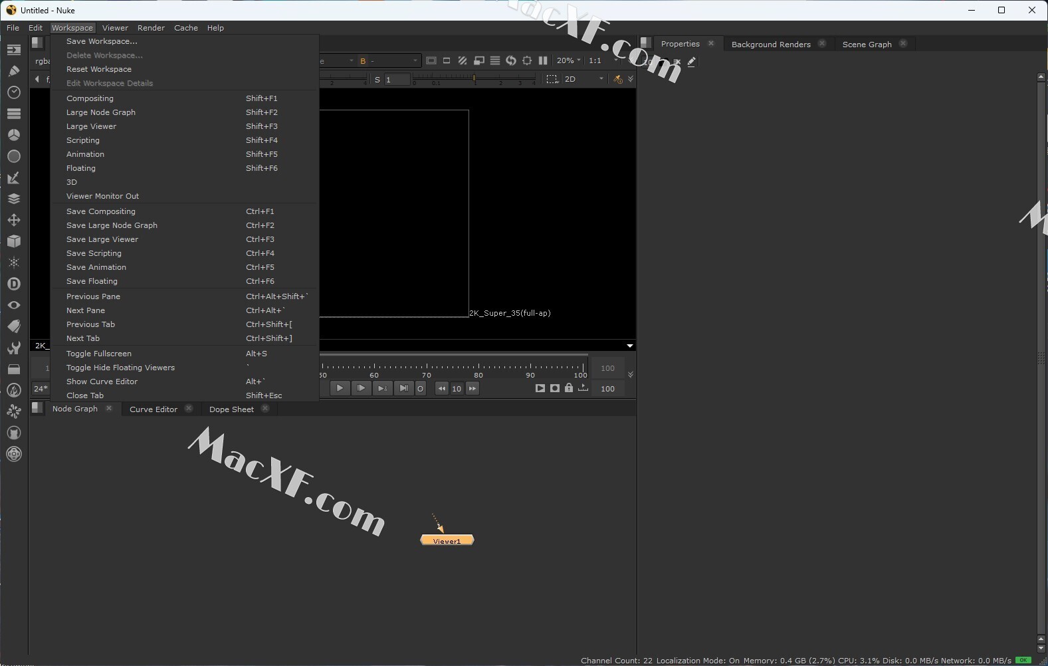This screenshot has height=666, width=1048.
Task: Open the Keyer nodes icon
Action: point(13,177)
